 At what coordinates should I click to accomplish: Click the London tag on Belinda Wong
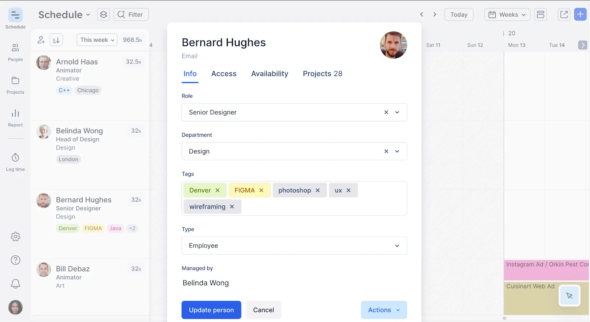click(x=68, y=159)
